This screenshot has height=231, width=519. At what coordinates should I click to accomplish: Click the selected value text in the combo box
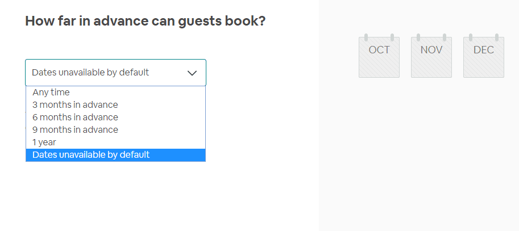(90, 73)
